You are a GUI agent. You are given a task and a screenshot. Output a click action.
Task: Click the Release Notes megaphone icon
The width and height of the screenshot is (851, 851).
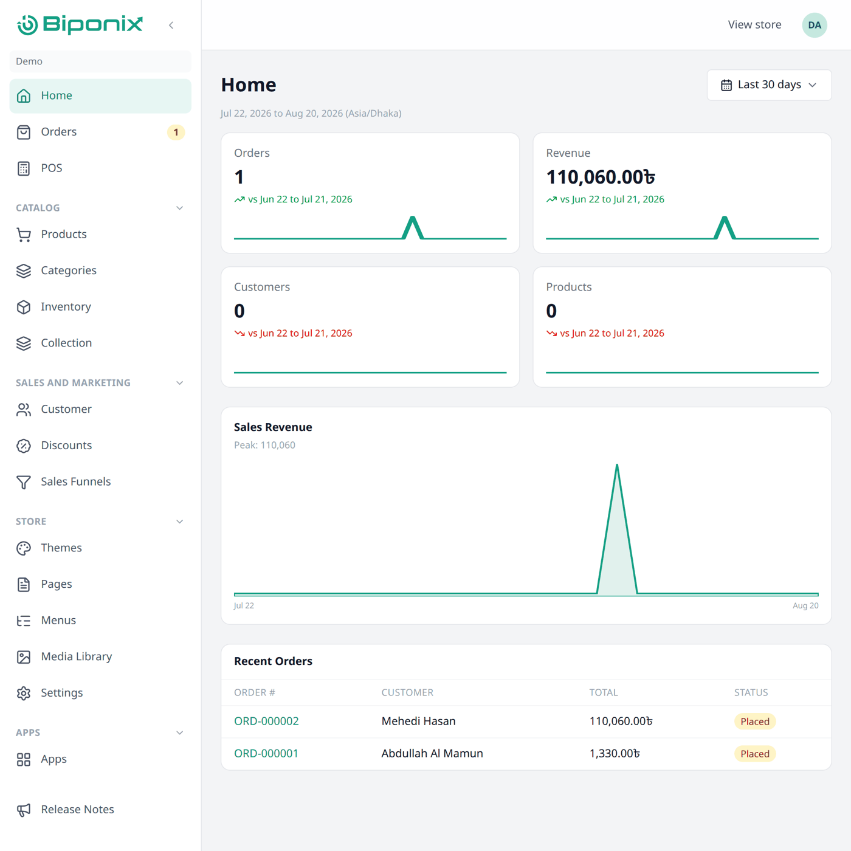click(x=24, y=810)
